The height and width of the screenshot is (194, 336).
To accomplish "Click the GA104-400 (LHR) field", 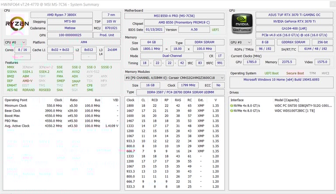I will click(x=294, y=28).
